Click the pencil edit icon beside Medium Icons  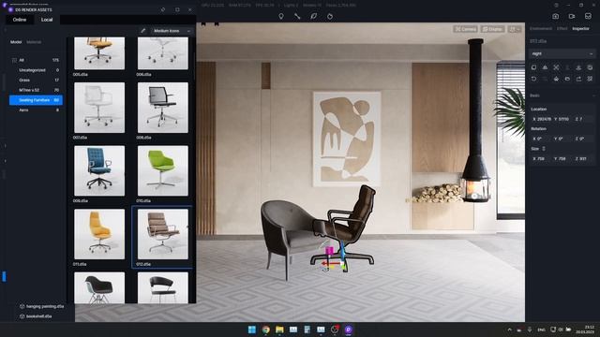click(143, 31)
